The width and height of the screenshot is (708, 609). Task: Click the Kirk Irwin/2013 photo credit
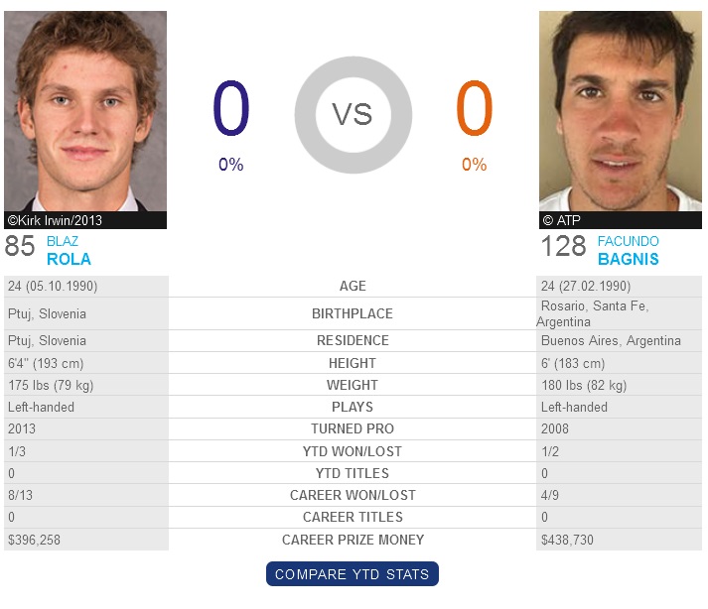[55, 220]
